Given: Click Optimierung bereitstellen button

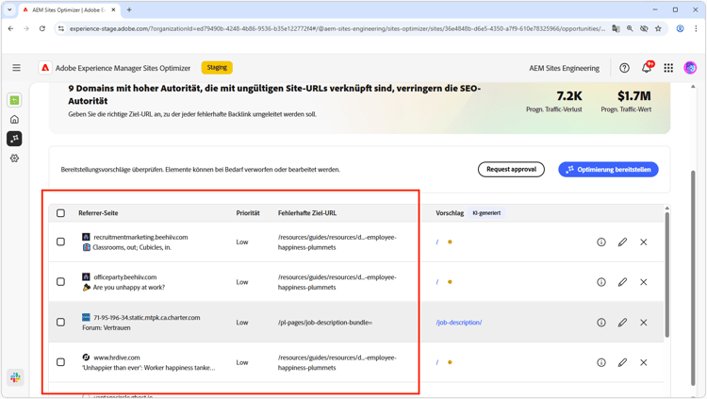Looking at the screenshot, I should coord(608,169).
